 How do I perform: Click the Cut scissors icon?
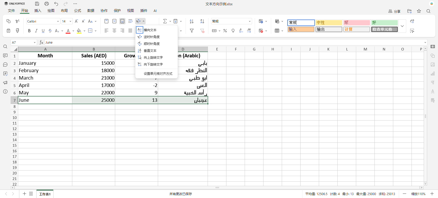point(17,21)
